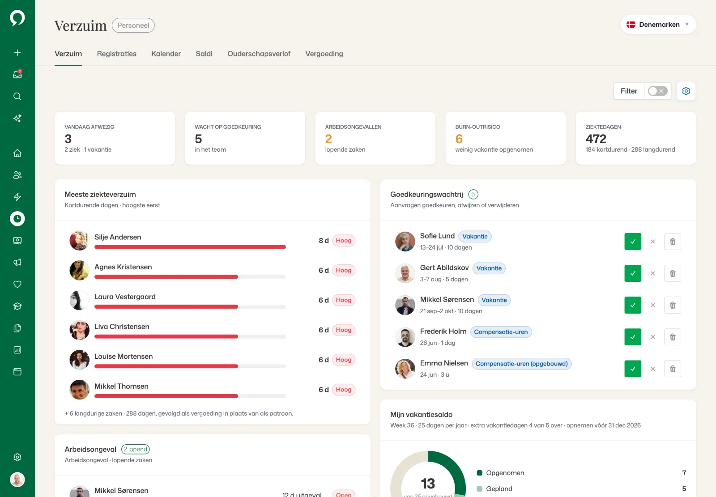Image resolution: width=716 pixels, height=497 pixels.
Task: Open the Ouderschapsverlof tab
Action: tap(259, 54)
